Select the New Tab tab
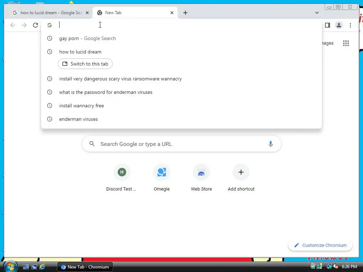The width and height of the screenshot is (363, 272). click(x=135, y=13)
